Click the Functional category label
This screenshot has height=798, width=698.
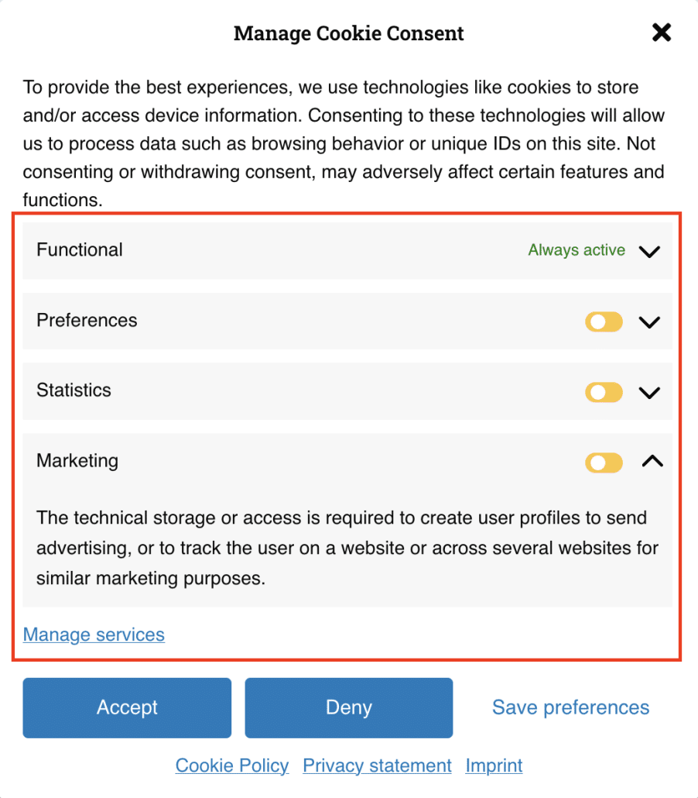(x=80, y=249)
